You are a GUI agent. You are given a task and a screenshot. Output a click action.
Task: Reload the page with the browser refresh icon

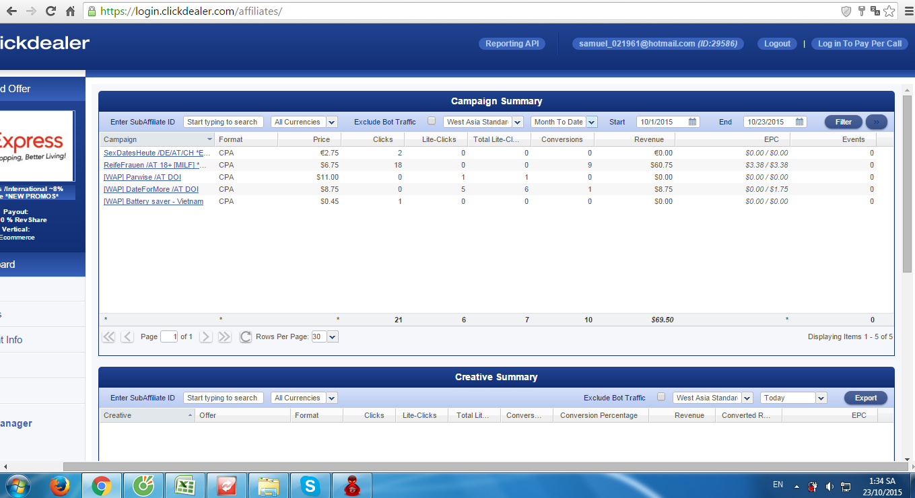50,11
